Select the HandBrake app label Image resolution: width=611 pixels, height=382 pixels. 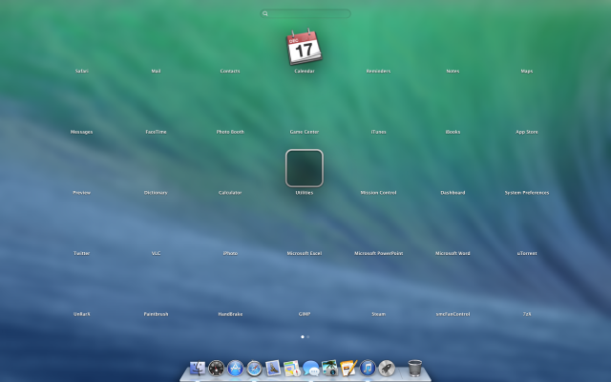pos(230,314)
